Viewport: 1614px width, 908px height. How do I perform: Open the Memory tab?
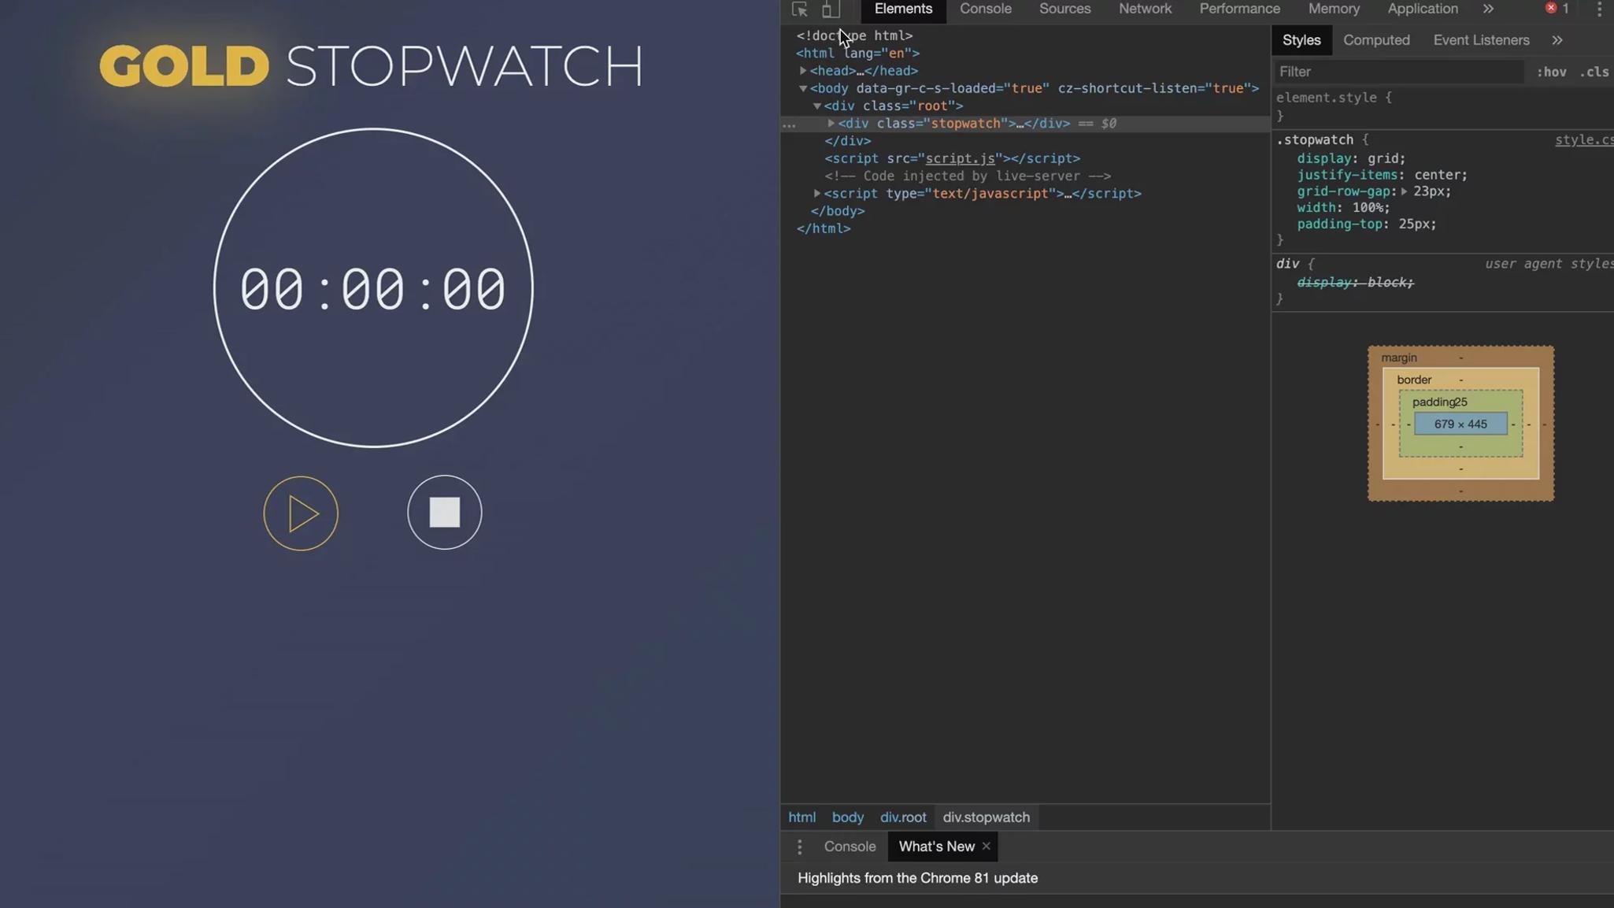click(1334, 9)
